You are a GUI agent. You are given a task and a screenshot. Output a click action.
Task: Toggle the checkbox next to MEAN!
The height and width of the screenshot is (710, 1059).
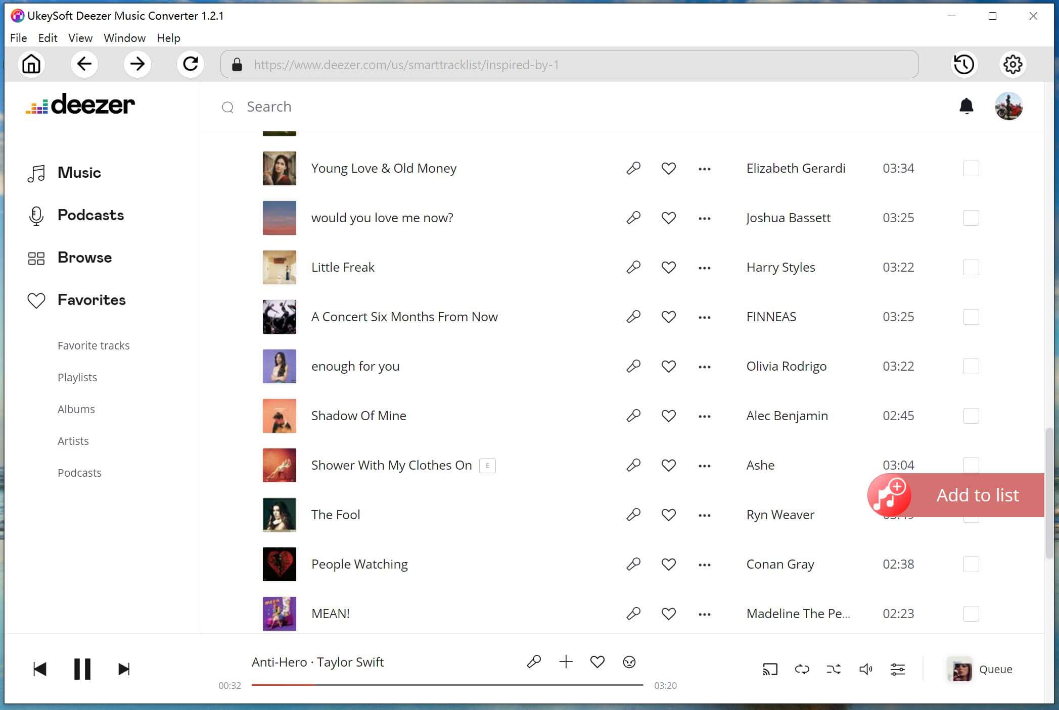coord(971,614)
